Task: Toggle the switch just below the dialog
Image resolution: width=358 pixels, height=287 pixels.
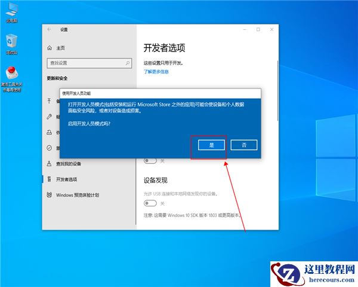Action: pyautogui.click(x=150, y=161)
